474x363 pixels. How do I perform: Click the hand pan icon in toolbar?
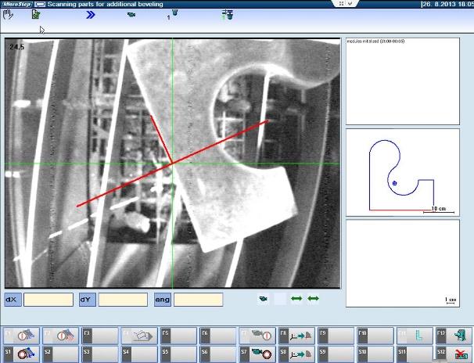point(8,14)
